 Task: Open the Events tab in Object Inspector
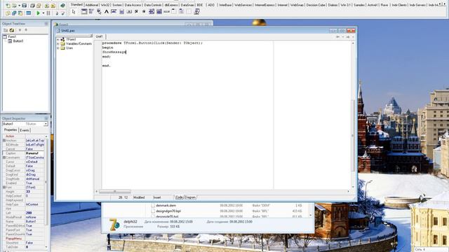(x=25, y=130)
